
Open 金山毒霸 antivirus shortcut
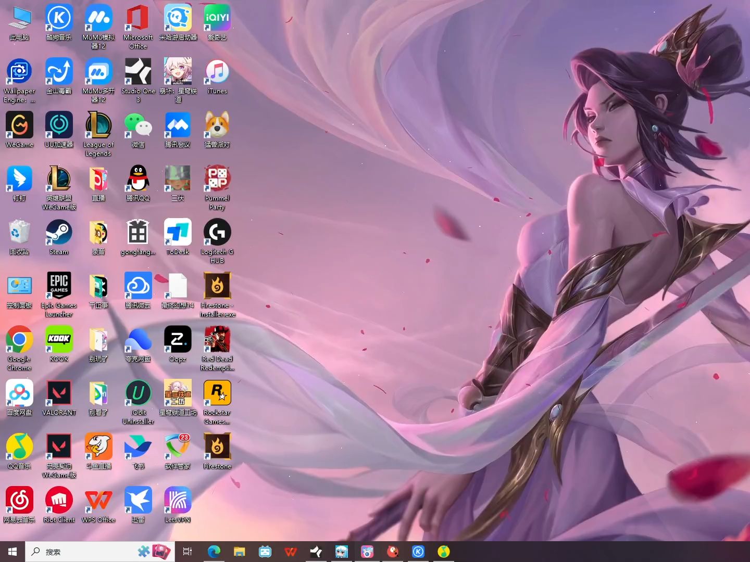tap(59, 76)
